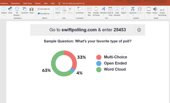Add a Text Box
This screenshot has width=170, height=103.
(89, 11)
